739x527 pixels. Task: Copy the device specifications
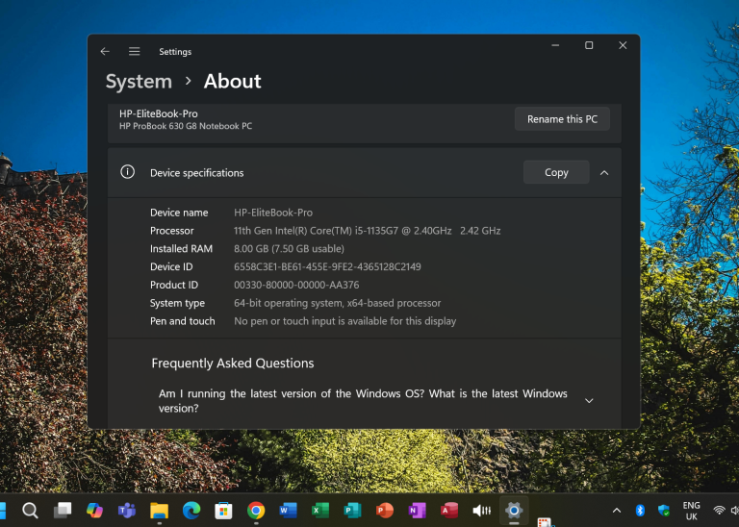click(556, 172)
